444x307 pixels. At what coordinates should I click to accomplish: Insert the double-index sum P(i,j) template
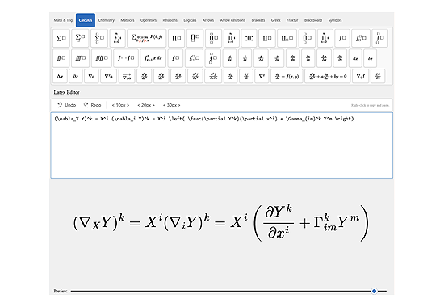click(x=147, y=38)
